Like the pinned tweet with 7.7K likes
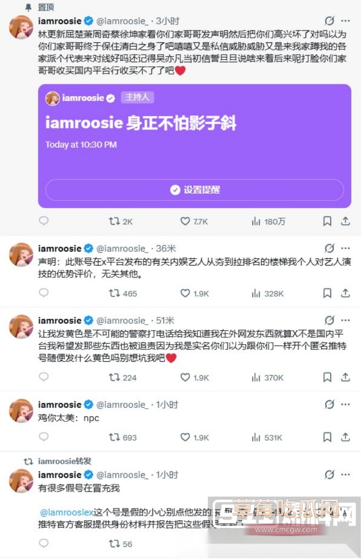This screenshot has width=361, height=559. coord(194,221)
